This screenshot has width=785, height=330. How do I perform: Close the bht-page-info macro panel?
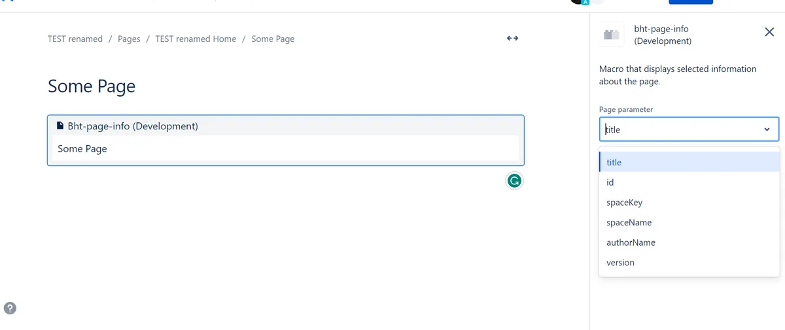point(769,32)
